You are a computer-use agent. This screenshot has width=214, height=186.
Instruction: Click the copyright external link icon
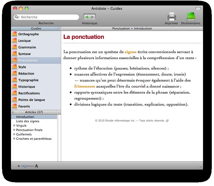pyautogui.click(x=167, y=121)
